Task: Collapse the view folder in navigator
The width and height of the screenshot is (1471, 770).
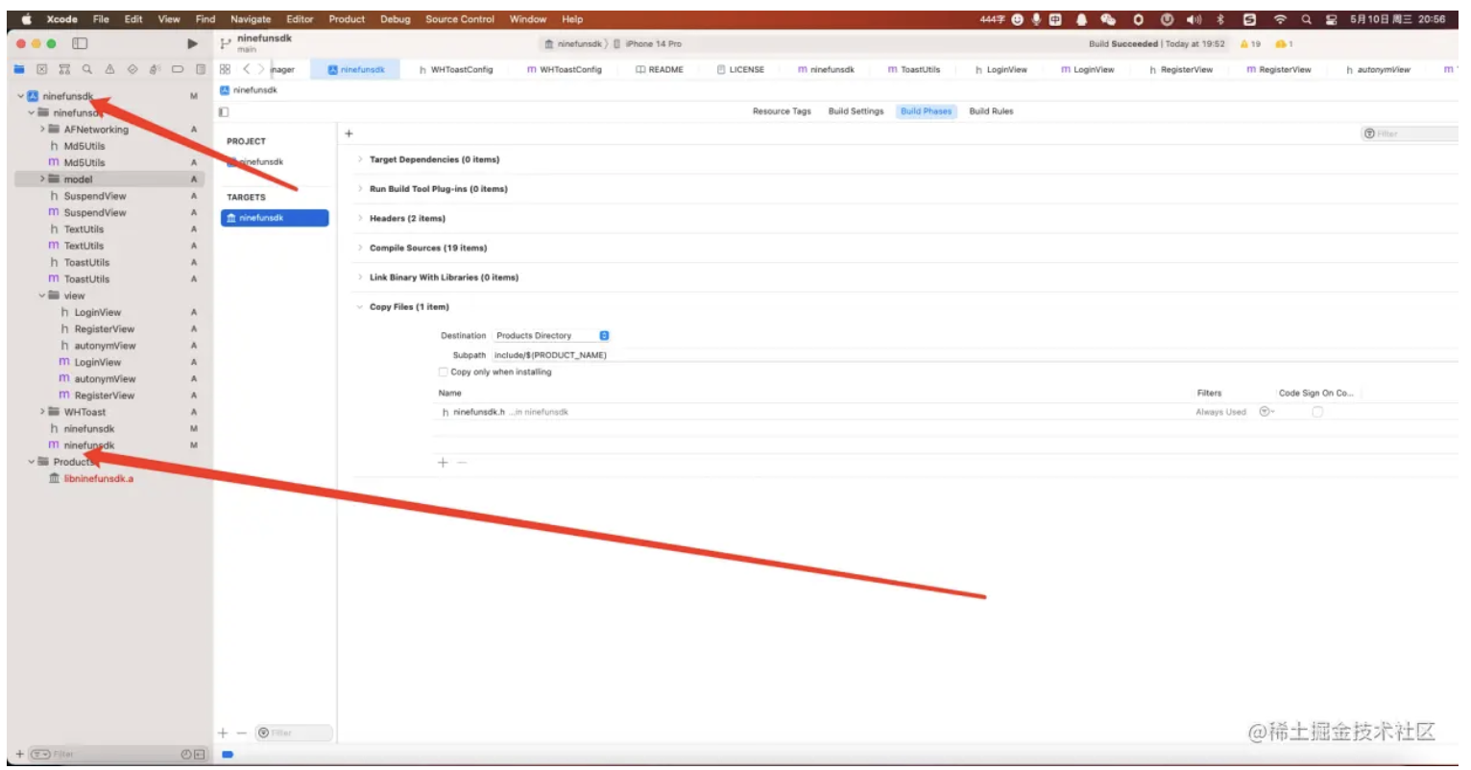Action: (x=42, y=296)
